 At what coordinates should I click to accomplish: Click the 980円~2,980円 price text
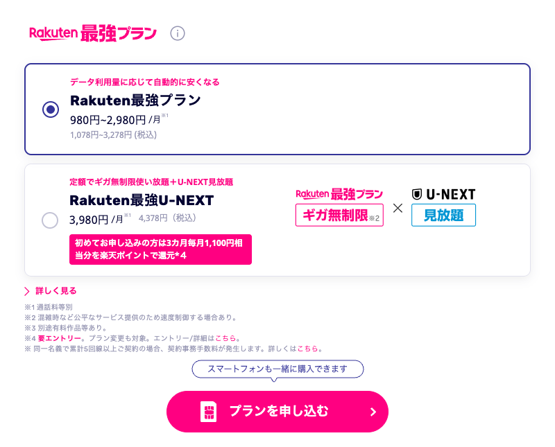click(x=108, y=119)
